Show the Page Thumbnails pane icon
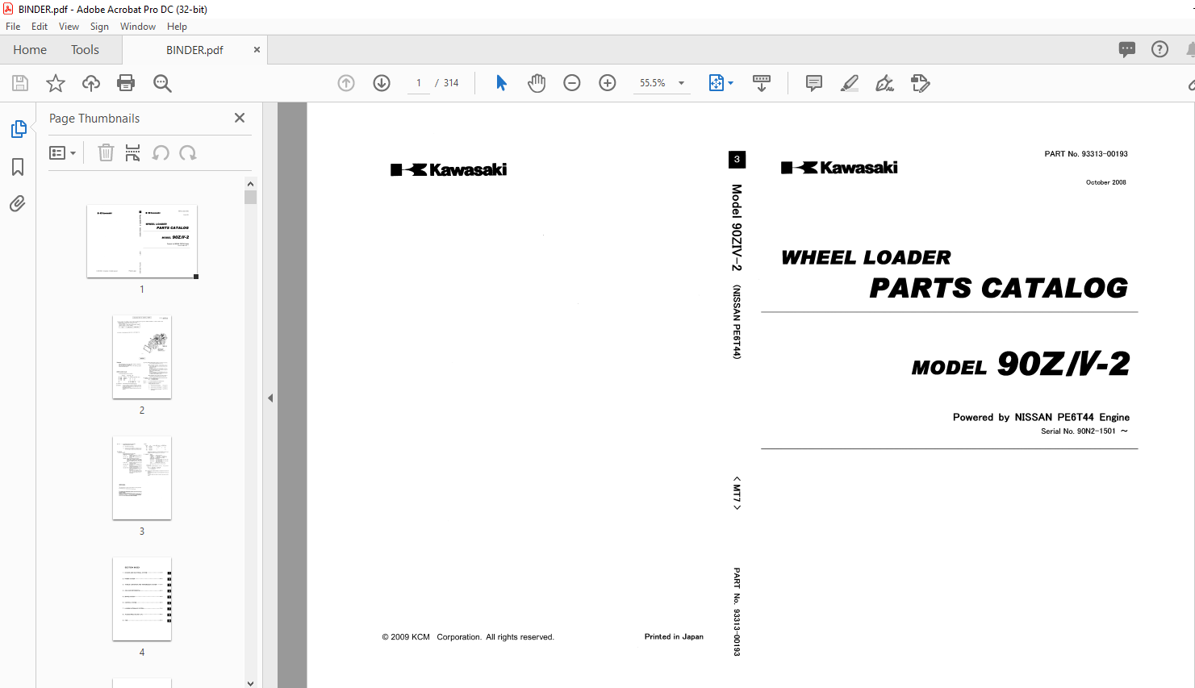 [18, 129]
